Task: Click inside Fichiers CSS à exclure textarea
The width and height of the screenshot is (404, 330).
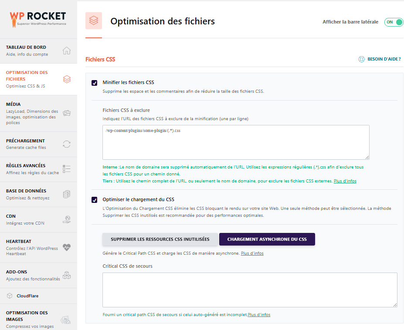Action: click(236, 142)
